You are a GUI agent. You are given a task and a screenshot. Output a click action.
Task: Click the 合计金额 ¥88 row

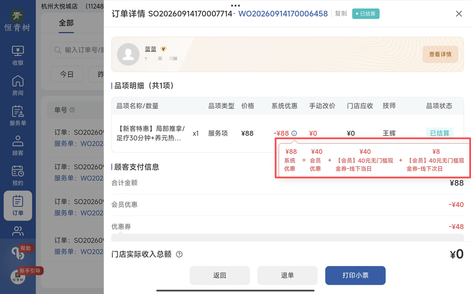pos(287,183)
